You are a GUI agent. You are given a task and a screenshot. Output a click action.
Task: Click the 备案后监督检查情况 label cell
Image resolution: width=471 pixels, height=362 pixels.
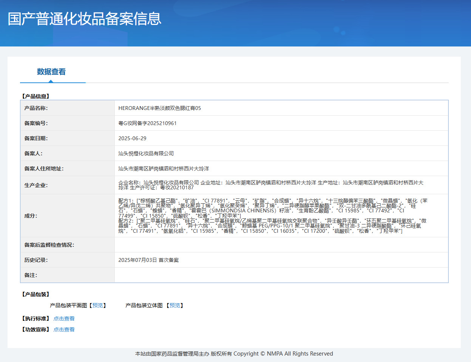coord(68,245)
